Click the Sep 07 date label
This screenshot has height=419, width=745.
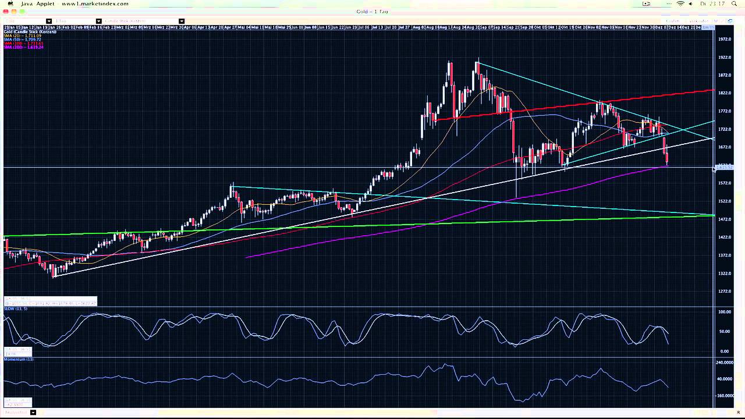click(486, 27)
